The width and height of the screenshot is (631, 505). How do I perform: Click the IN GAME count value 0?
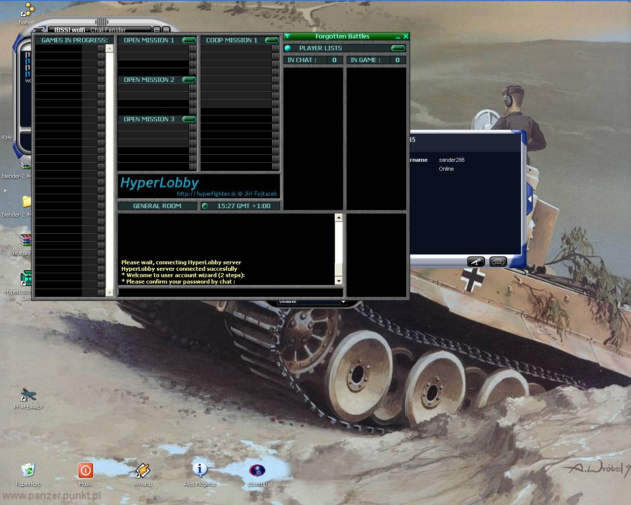click(397, 60)
